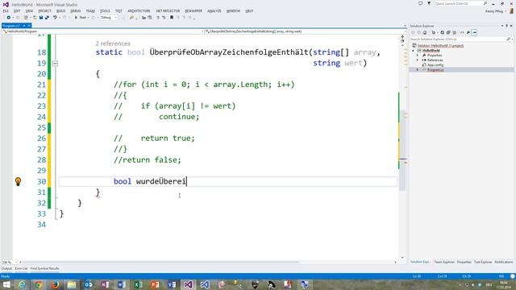The height and width of the screenshot is (290, 516).
Task: Open the Debug configuration dropdown
Action: pyautogui.click(x=109, y=18)
